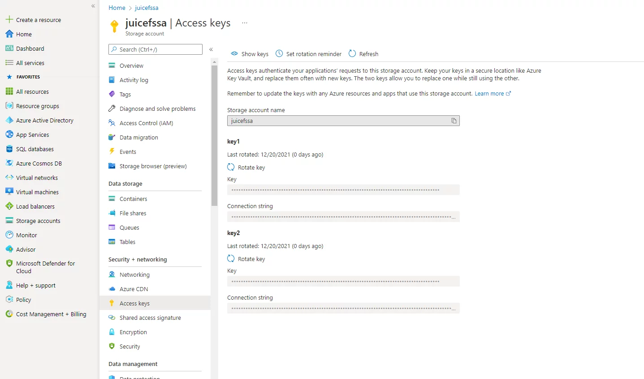The height and width of the screenshot is (379, 644).
Task: Copy the storage account name
Action: (454, 121)
